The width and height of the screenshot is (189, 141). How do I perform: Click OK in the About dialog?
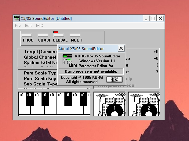pyautogui.click(x=114, y=79)
